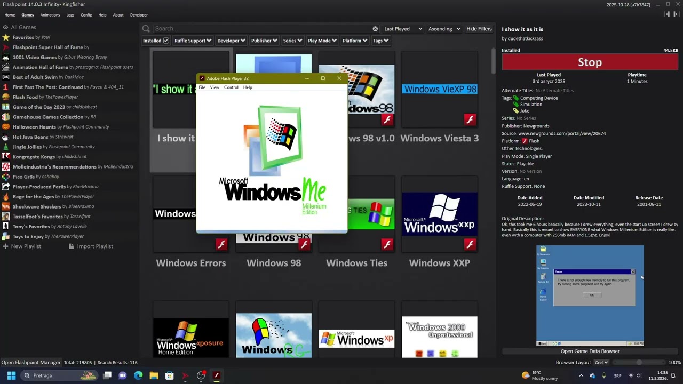683x384 pixels.
Task: Open the About tab
Action: click(118, 15)
